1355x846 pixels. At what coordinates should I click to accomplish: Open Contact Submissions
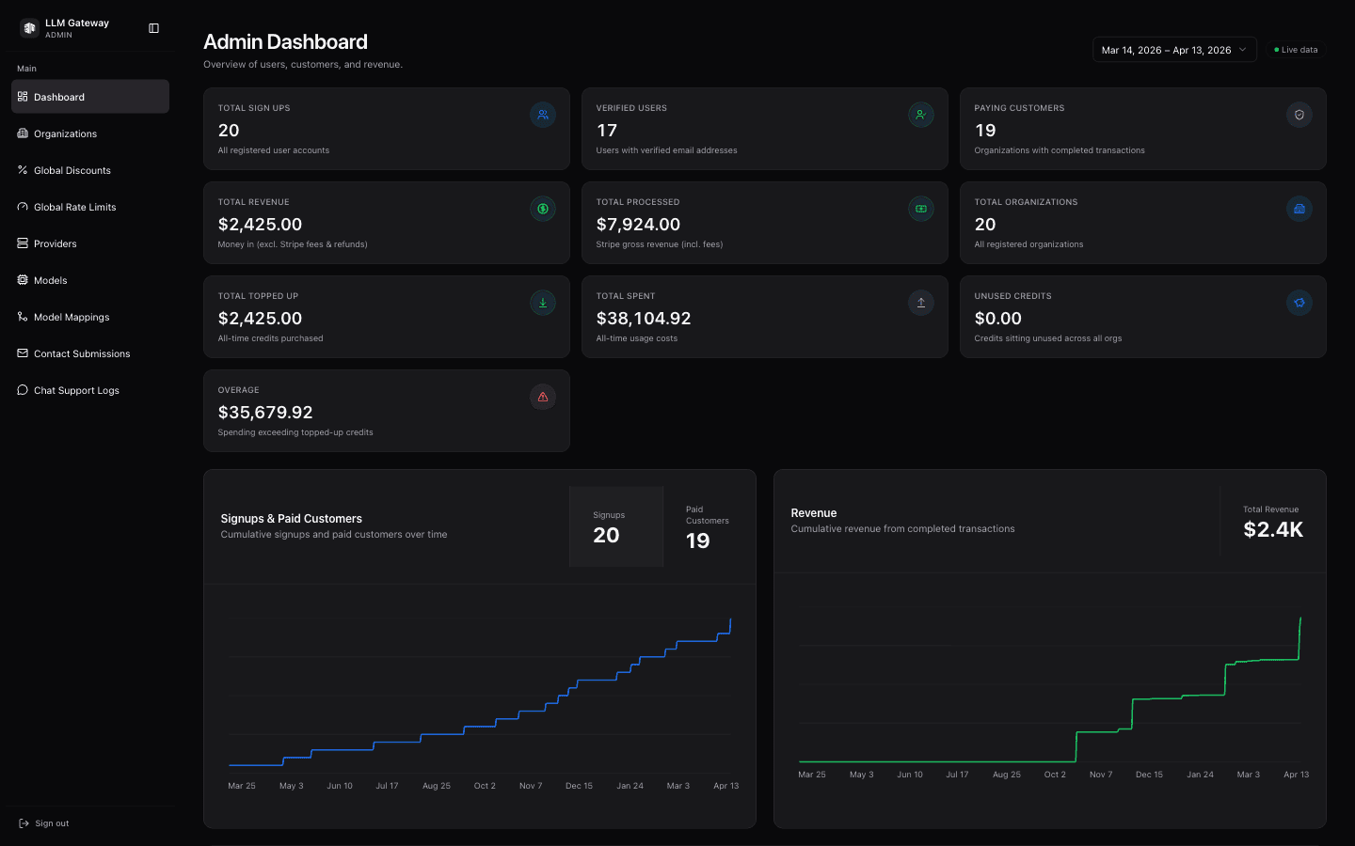click(82, 353)
